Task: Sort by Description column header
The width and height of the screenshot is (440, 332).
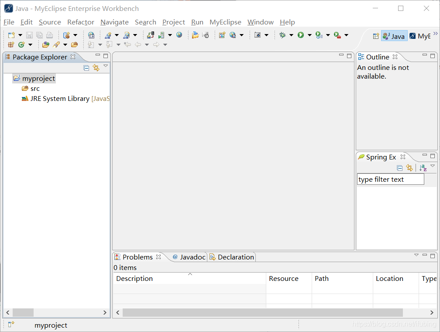Action: coord(190,278)
